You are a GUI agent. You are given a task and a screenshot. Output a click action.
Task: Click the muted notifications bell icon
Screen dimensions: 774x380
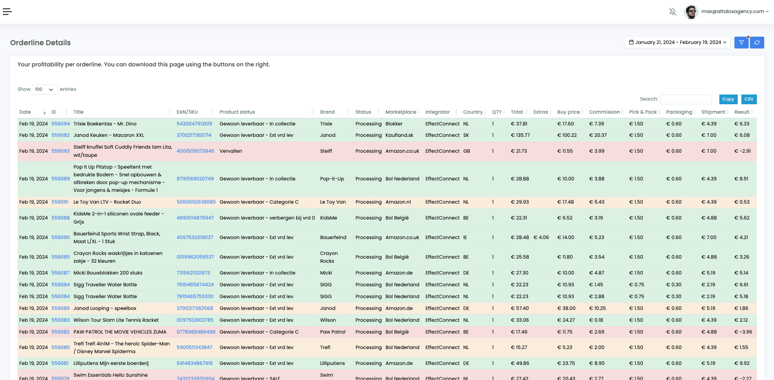coord(673,12)
